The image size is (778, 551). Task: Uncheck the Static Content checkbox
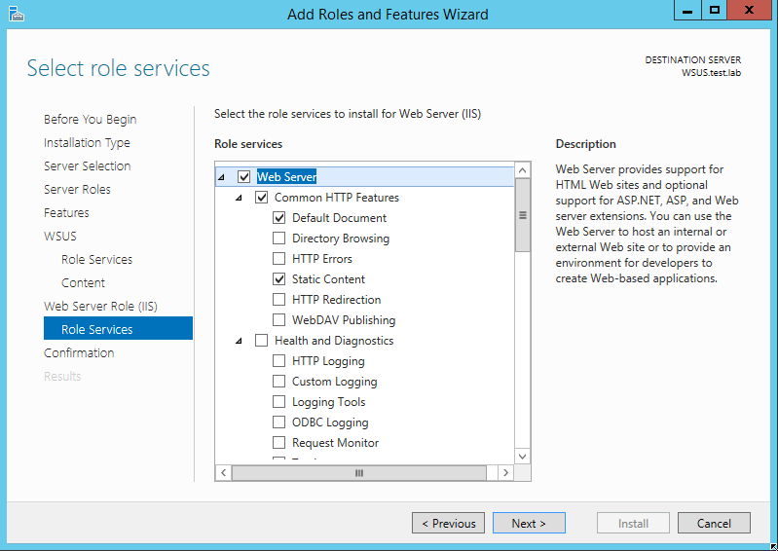pos(278,279)
